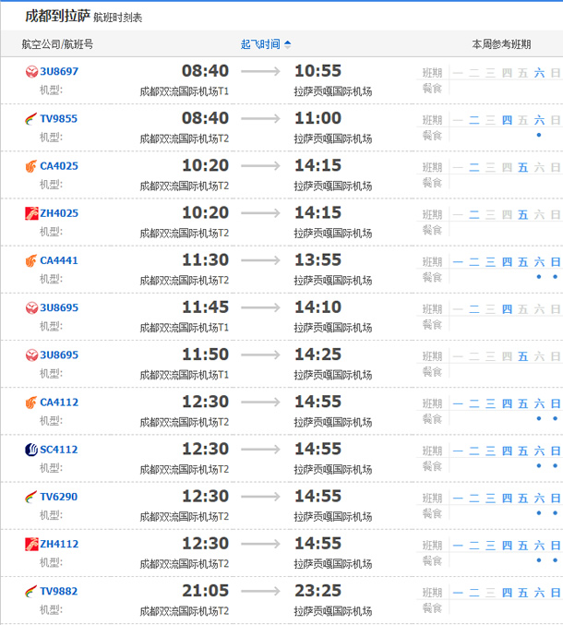The width and height of the screenshot is (563, 625).
Task: Click the 本周参考班期 column header
Action: (x=501, y=44)
